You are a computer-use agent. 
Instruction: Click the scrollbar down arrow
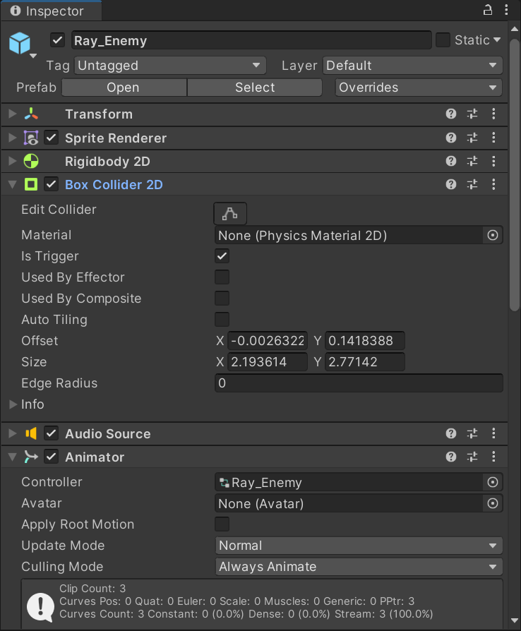pos(514,620)
